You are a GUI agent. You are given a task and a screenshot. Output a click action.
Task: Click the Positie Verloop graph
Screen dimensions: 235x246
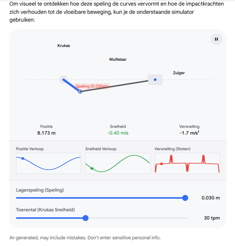click(49, 163)
